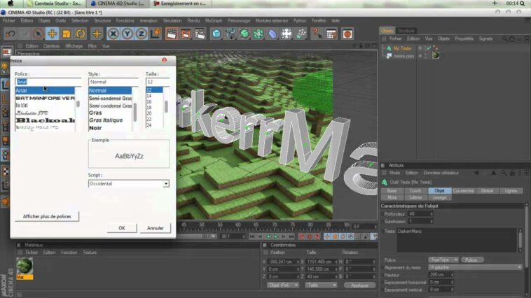Viewport: 531px width, 298px height.
Task: Activate the Move tool
Action: pyautogui.click(x=52, y=34)
